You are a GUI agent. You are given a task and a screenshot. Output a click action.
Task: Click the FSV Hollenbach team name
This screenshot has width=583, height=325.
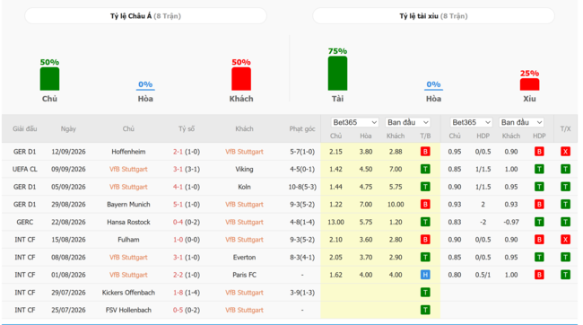pos(128,310)
